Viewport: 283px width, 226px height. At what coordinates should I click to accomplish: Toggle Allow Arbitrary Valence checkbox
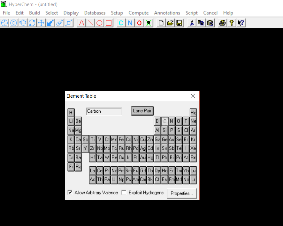(x=70, y=192)
